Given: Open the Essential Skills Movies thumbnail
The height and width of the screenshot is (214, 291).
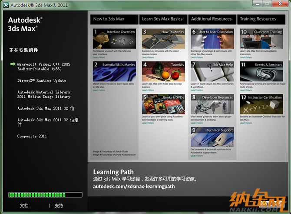Looking at the screenshot, I should pyautogui.click(x=114, y=71).
